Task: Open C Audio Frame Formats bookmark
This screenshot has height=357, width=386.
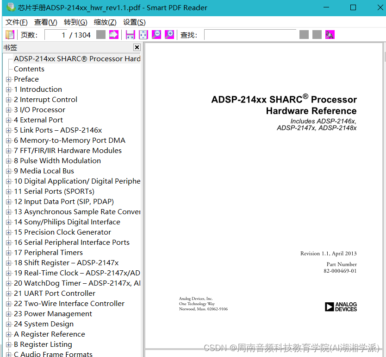Action: click(x=53, y=354)
